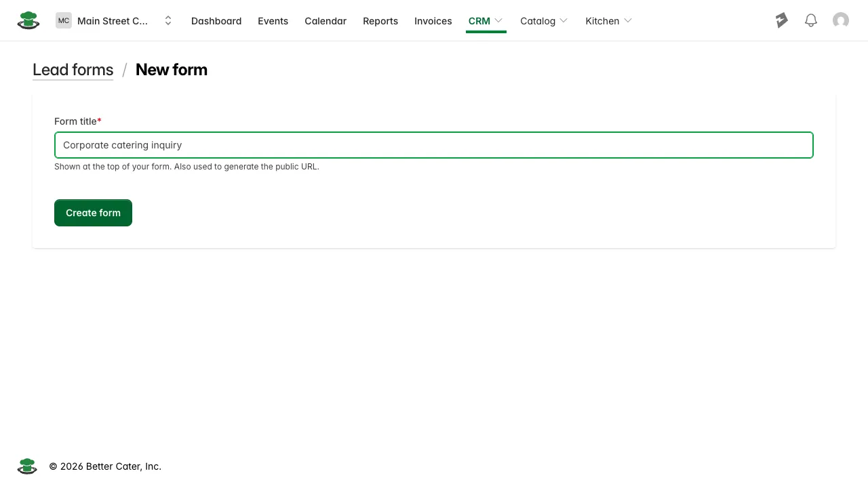The height and width of the screenshot is (488, 868).
Task: Click the 'Shown at the top of your form' hint
Action: (186, 167)
